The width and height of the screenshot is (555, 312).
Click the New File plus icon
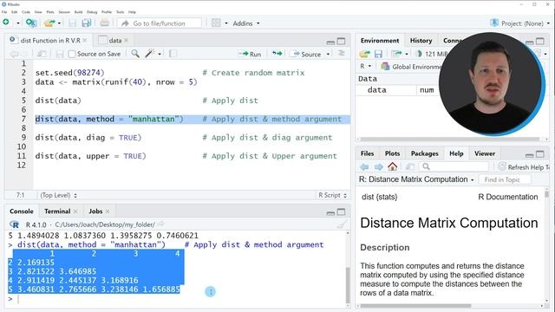(x=6, y=23)
